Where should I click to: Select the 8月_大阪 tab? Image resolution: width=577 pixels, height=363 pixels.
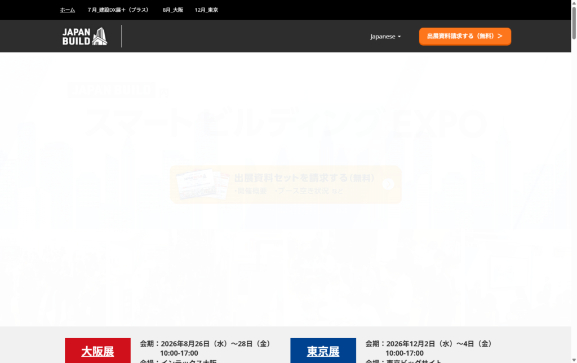coord(172,10)
